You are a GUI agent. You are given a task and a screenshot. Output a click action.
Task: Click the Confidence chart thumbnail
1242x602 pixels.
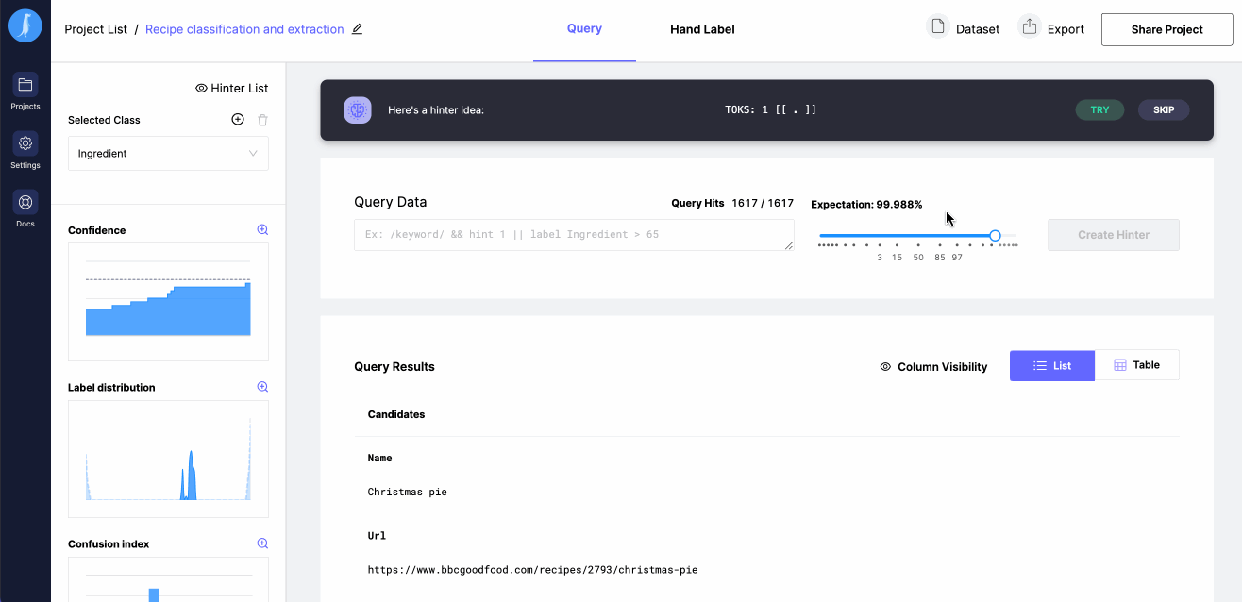168,302
